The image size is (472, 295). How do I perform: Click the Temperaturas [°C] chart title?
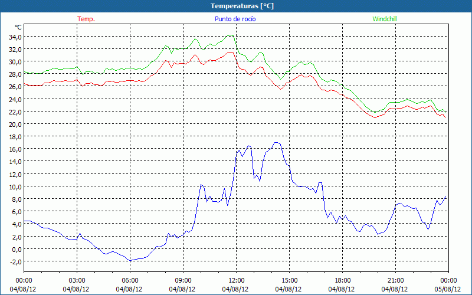(x=242, y=6)
